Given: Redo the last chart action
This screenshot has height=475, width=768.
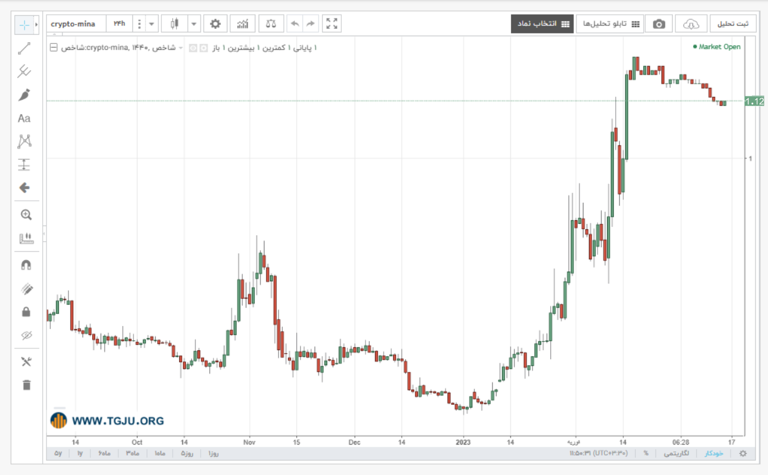Looking at the screenshot, I should click(310, 24).
